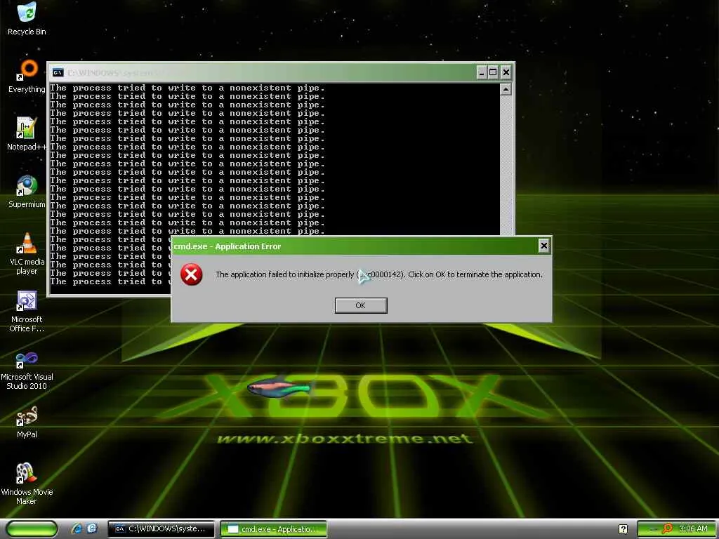Screen dimensions: 719x539
Task: Click the cmd window system menu icon
Action: tap(58, 72)
